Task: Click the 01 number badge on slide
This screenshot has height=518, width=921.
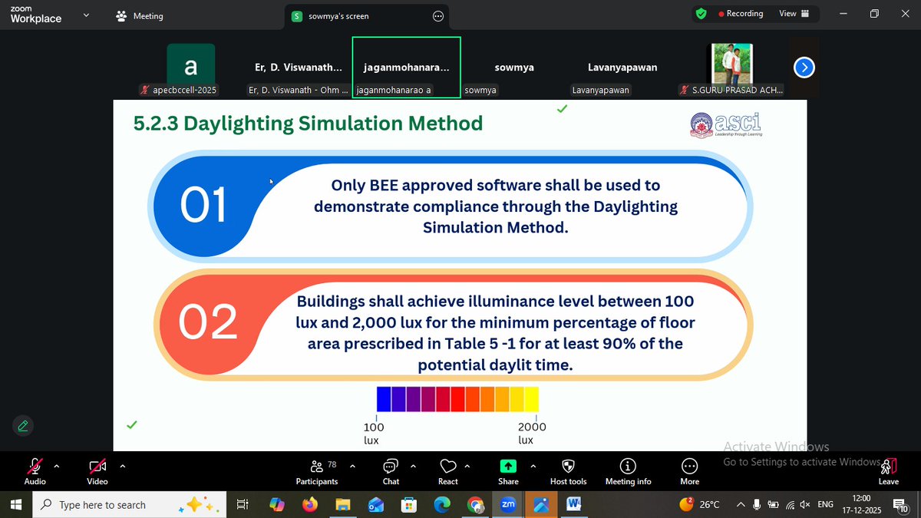Action: (203, 206)
